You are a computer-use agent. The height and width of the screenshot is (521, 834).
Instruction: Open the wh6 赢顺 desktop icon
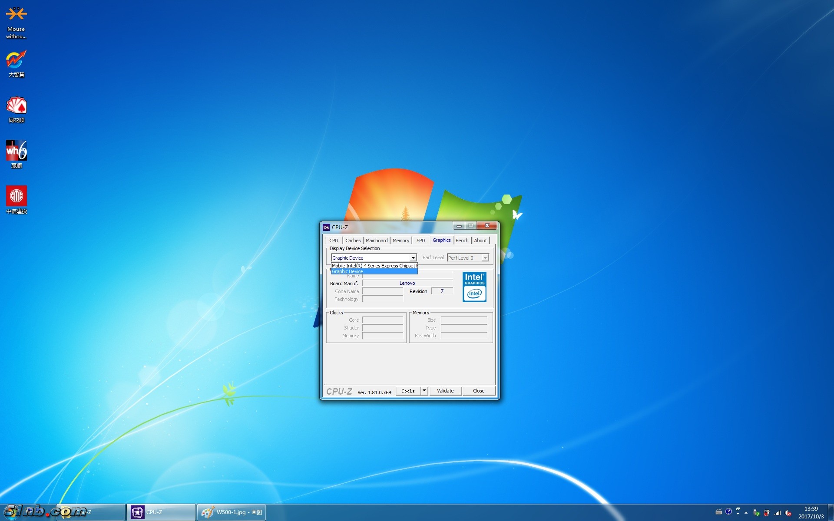(16, 151)
